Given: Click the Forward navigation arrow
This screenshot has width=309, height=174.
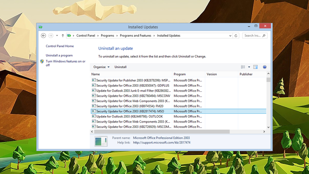Looking at the screenshot, I should [x=51, y=36].
